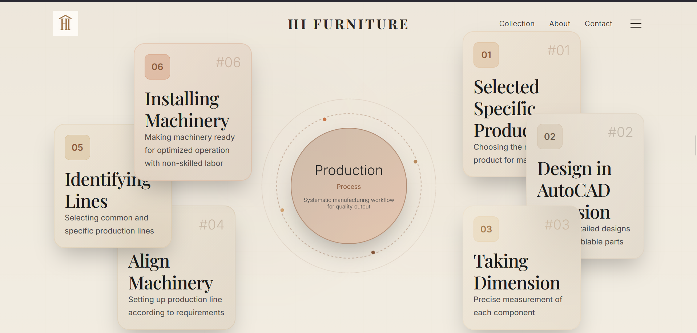The height and width of the screenshot is (333, 697).
Task: Click the 05 step badge
Action: (x=77, y=147)
